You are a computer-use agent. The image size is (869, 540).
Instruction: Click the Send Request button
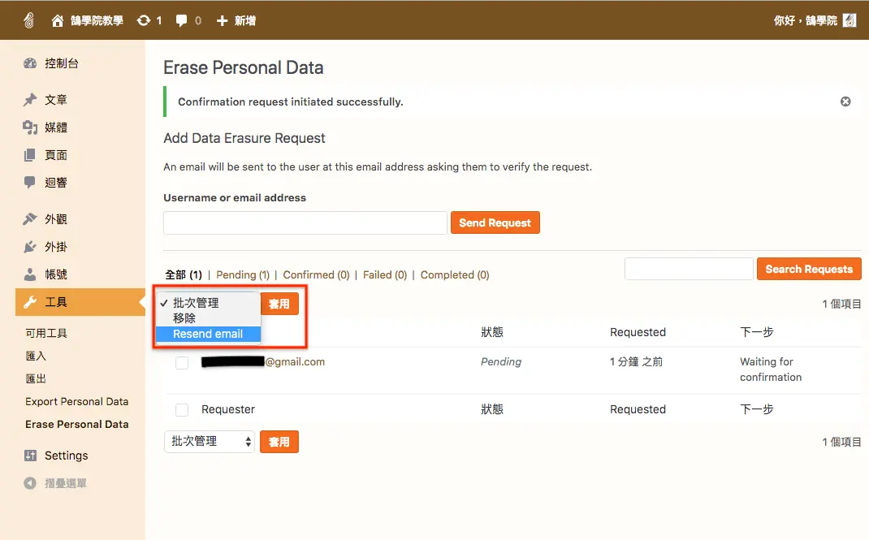pyautogui.click(x=495, y=222)
